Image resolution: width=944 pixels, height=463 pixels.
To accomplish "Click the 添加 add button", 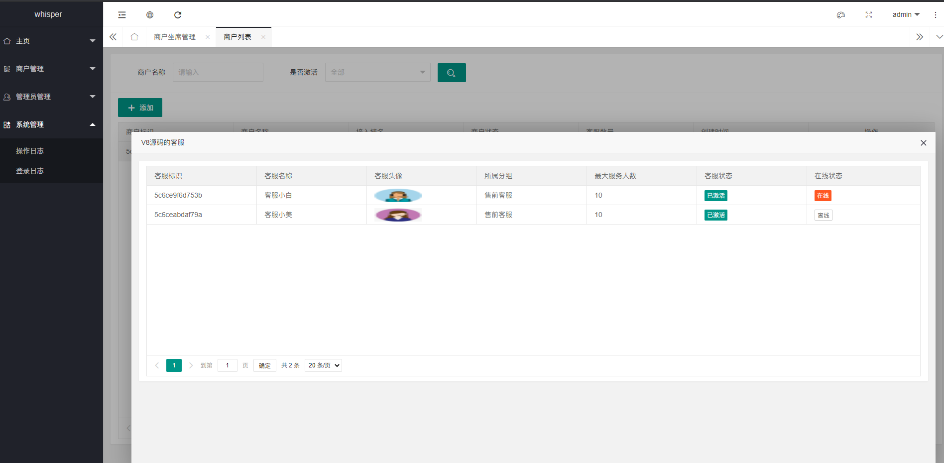I will point(140,108).
